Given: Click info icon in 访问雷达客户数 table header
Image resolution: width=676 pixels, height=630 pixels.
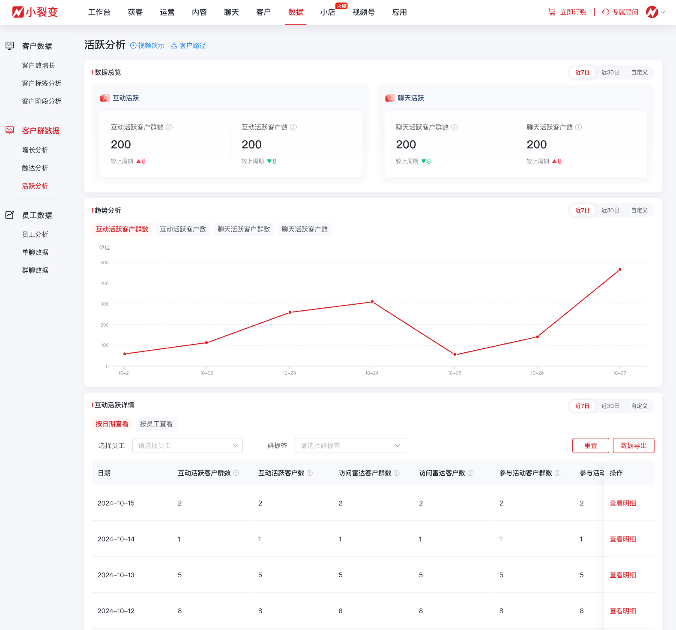Looking at the screenshot, I should 470,473.
